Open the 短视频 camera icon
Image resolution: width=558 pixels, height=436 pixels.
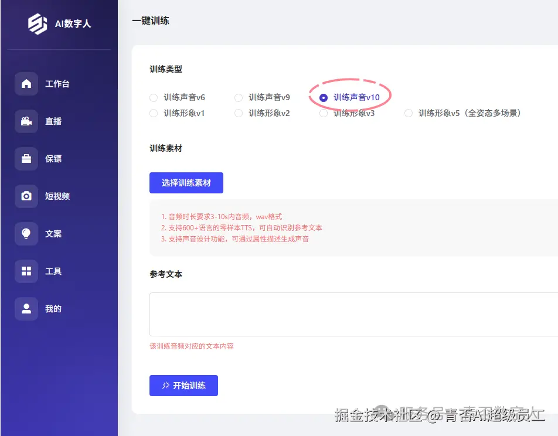(x=26, y=196)
